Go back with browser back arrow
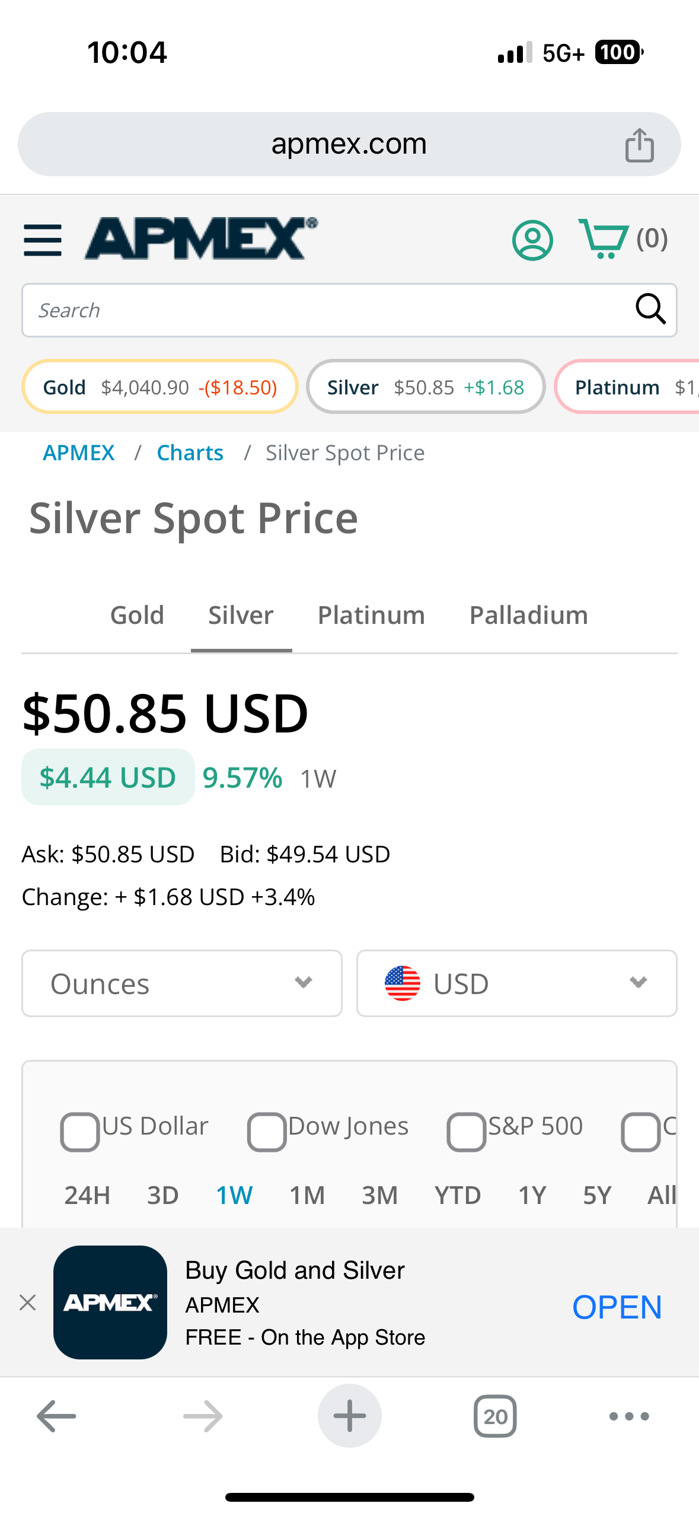 coord(56,1416)
